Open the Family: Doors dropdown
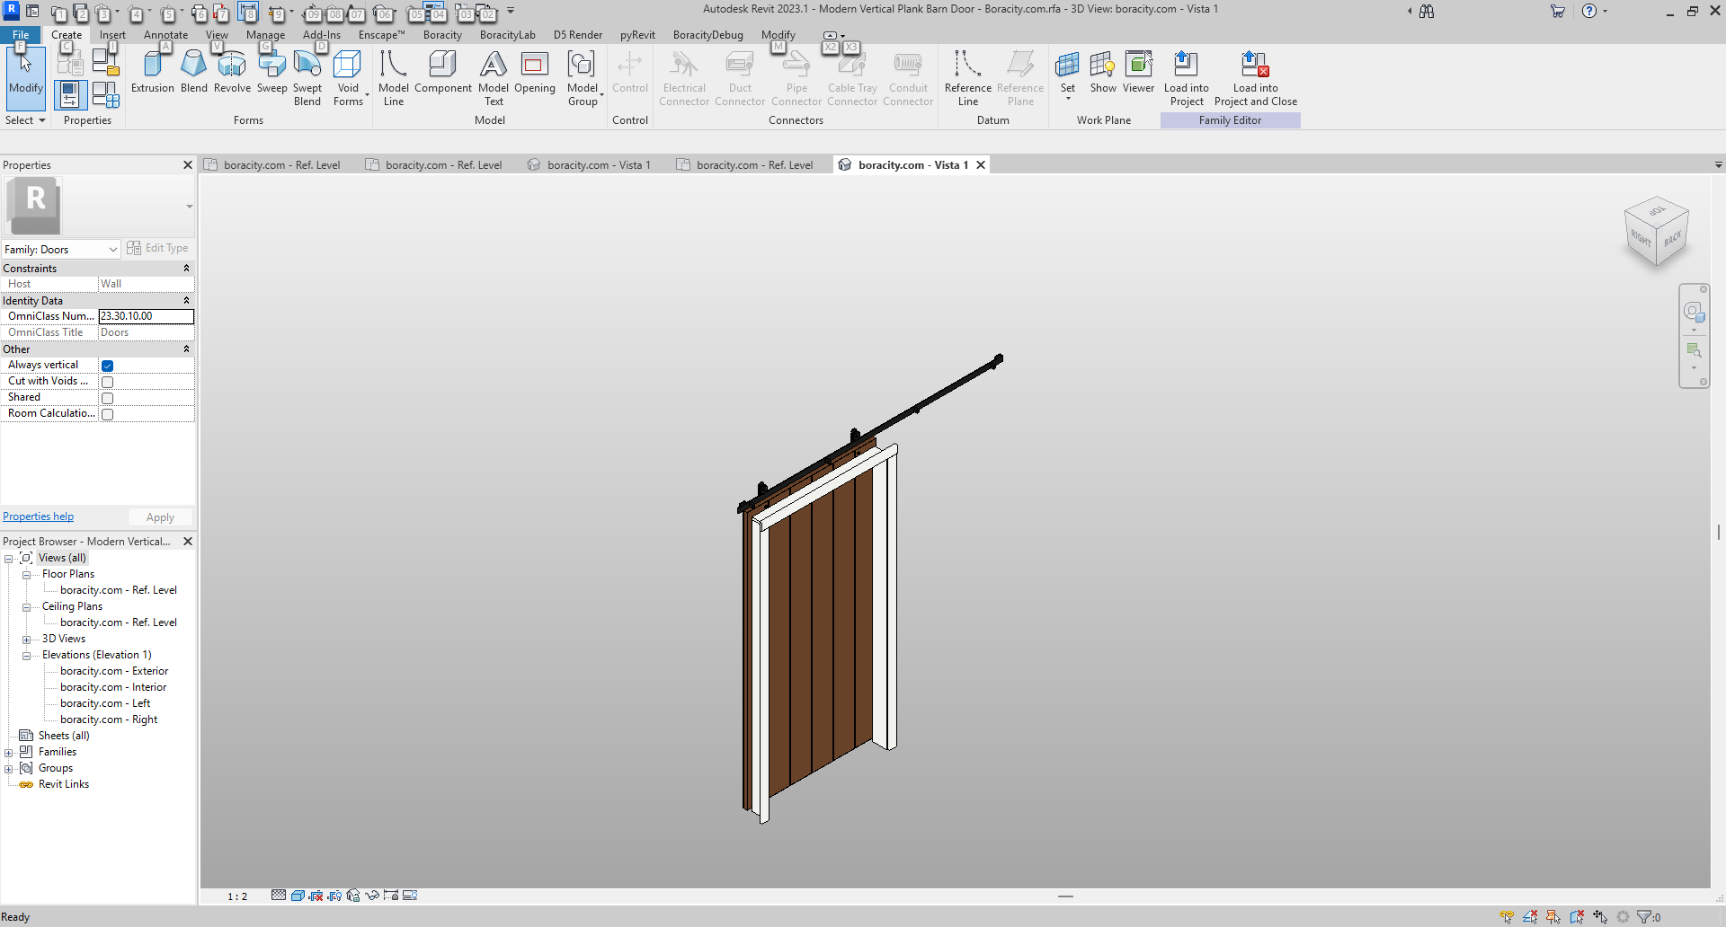Image resolution: width=1726 pixels, height=927 pixels. (x=61, y=250)
